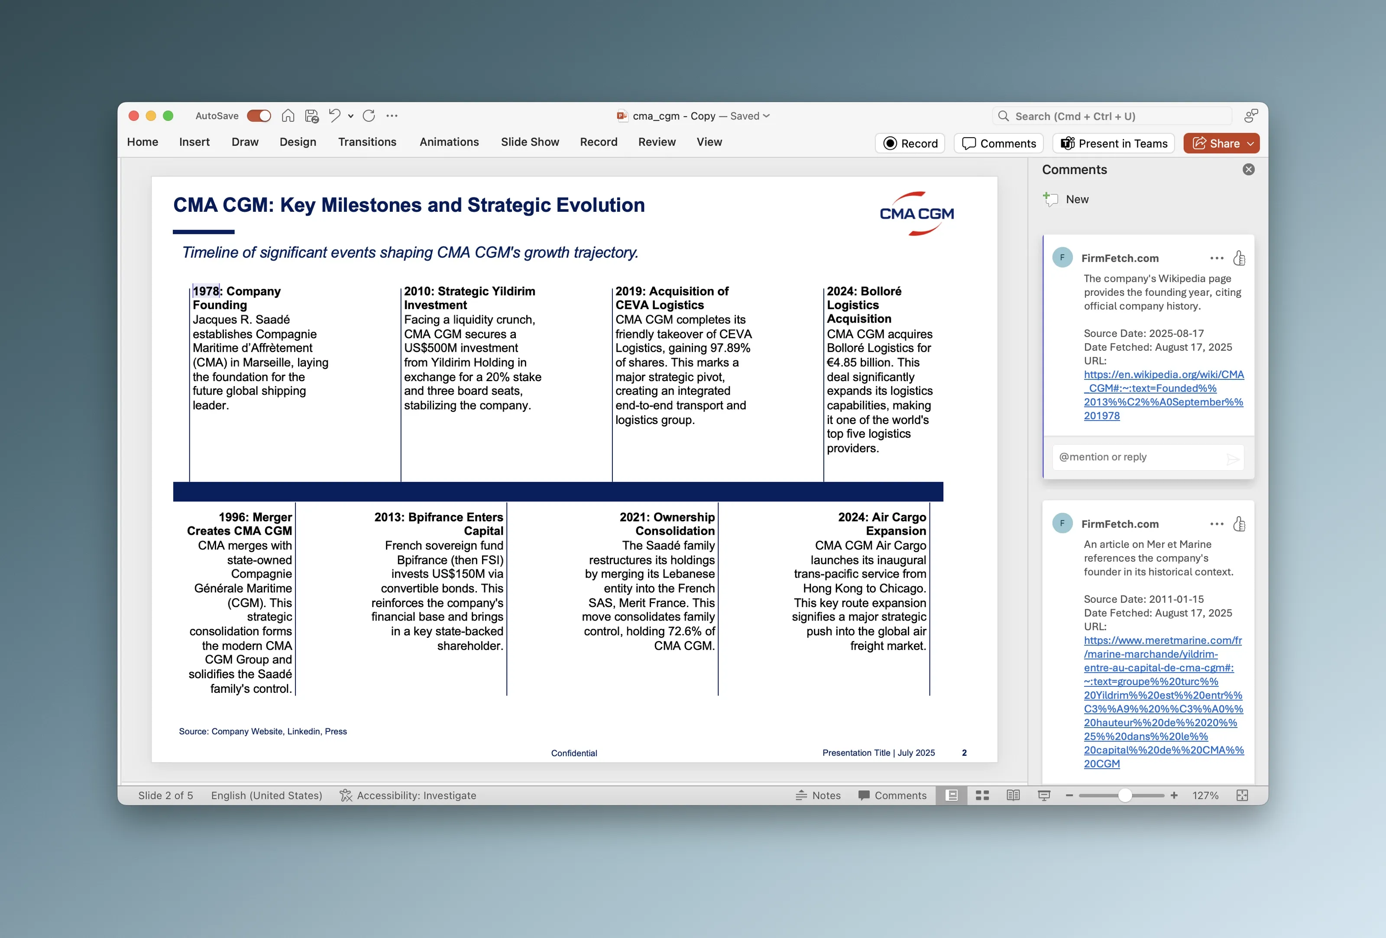Click the dark blue timeline bar
The image size is (1386, 938).
558,492
